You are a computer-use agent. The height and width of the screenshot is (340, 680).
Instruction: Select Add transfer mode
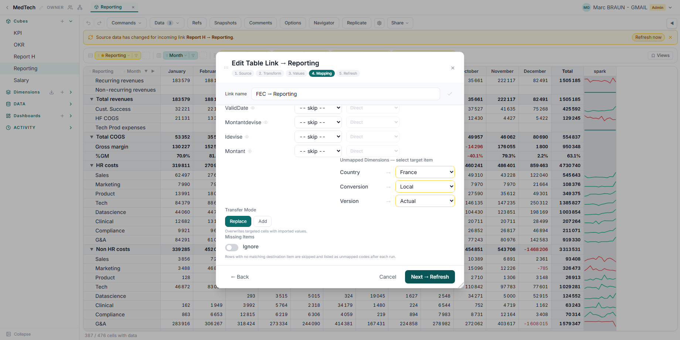click(x=263, y=221)
